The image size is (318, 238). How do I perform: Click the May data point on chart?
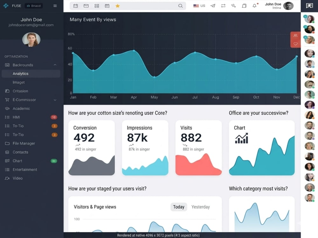154,77
